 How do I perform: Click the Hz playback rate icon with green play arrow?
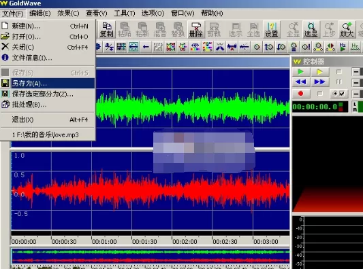point(343,47)
